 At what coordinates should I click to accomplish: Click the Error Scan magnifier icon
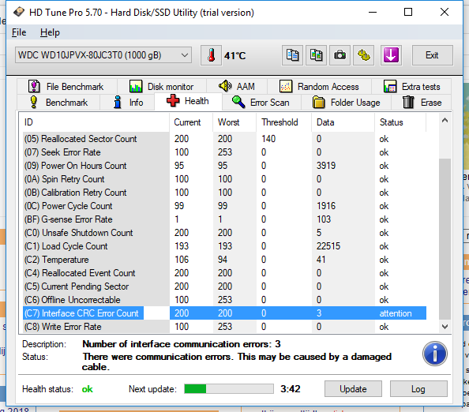238,102
